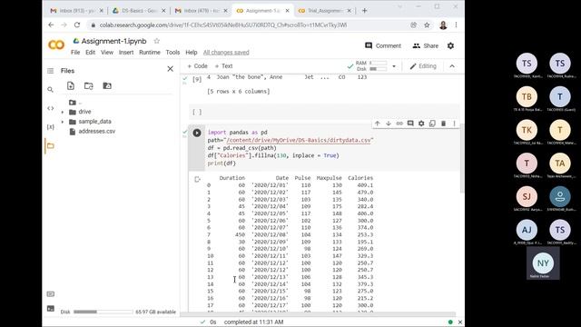
Task: Open Find and replace sidebar
Action: click(x=51, y=90)
